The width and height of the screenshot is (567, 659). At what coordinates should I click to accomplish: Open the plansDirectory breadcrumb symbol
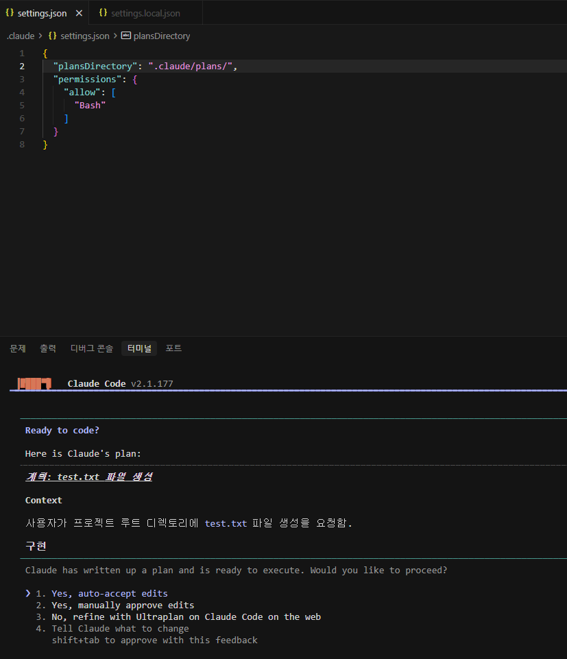coord(161,36)
